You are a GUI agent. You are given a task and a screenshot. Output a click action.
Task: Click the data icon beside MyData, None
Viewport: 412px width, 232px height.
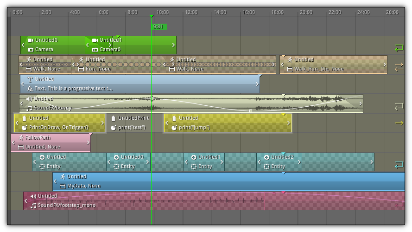pyautogui.click(x=63, y=186)
